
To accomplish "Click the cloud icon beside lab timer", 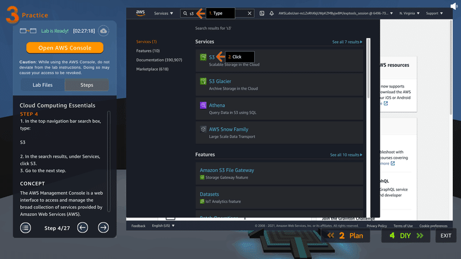I will click(x=104, y=31).
